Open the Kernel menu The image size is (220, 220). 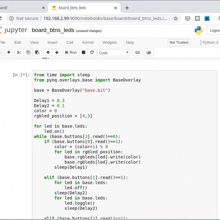(x=88, y=42)
